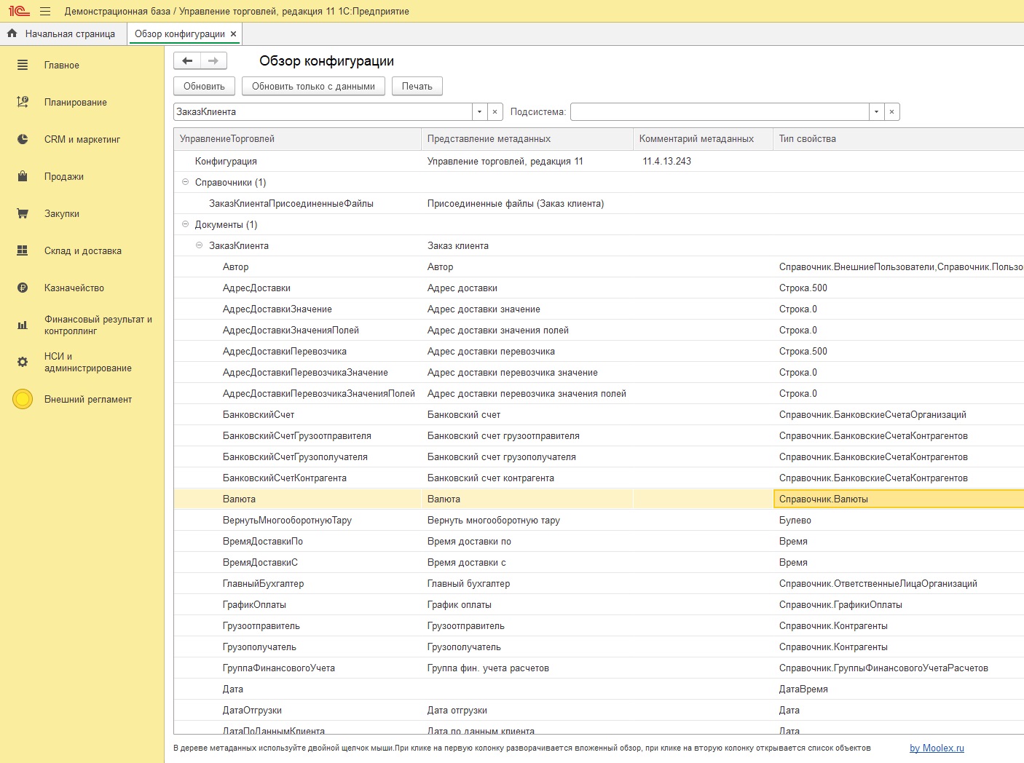Open the Продажи section
Viewport: 1024px width, 763px height.
[64, 176]
